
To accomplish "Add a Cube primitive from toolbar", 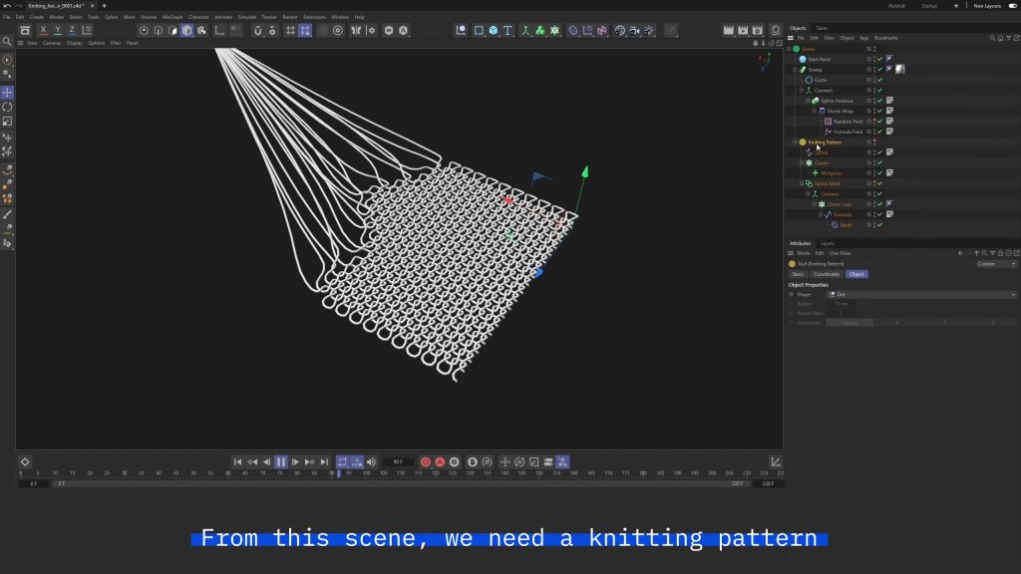I will (x=493, y=30).
